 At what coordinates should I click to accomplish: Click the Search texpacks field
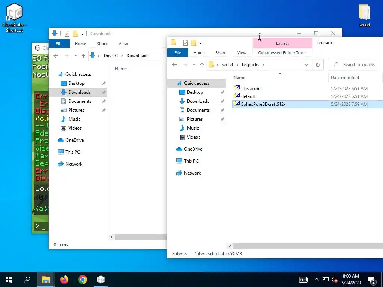(x=356, y=65)
